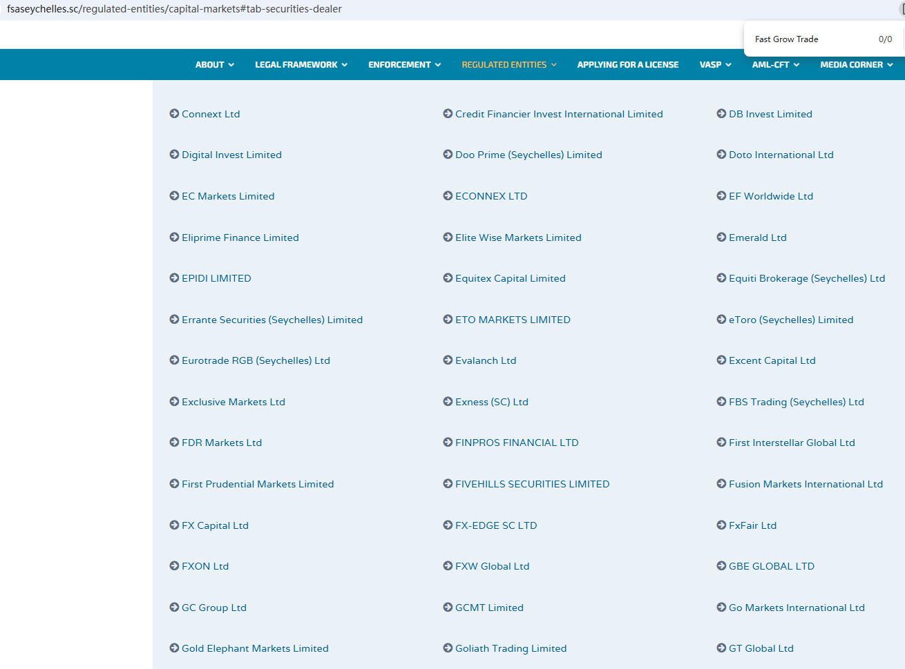Expand the About dropdown menu
Viewport: 905px width, 669px height.
tap(214, 65)
